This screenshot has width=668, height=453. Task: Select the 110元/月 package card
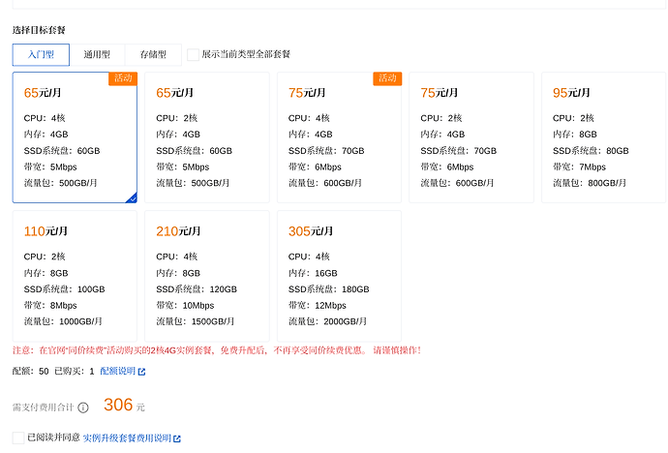coord(75,276)
